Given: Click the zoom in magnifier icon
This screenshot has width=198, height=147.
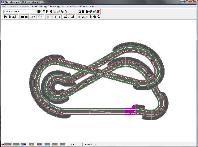Looking at the screenshot, I should coord(91,17).
